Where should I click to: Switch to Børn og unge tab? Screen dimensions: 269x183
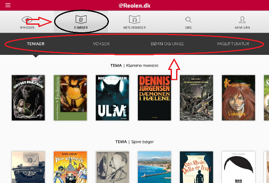pos(167,44)
